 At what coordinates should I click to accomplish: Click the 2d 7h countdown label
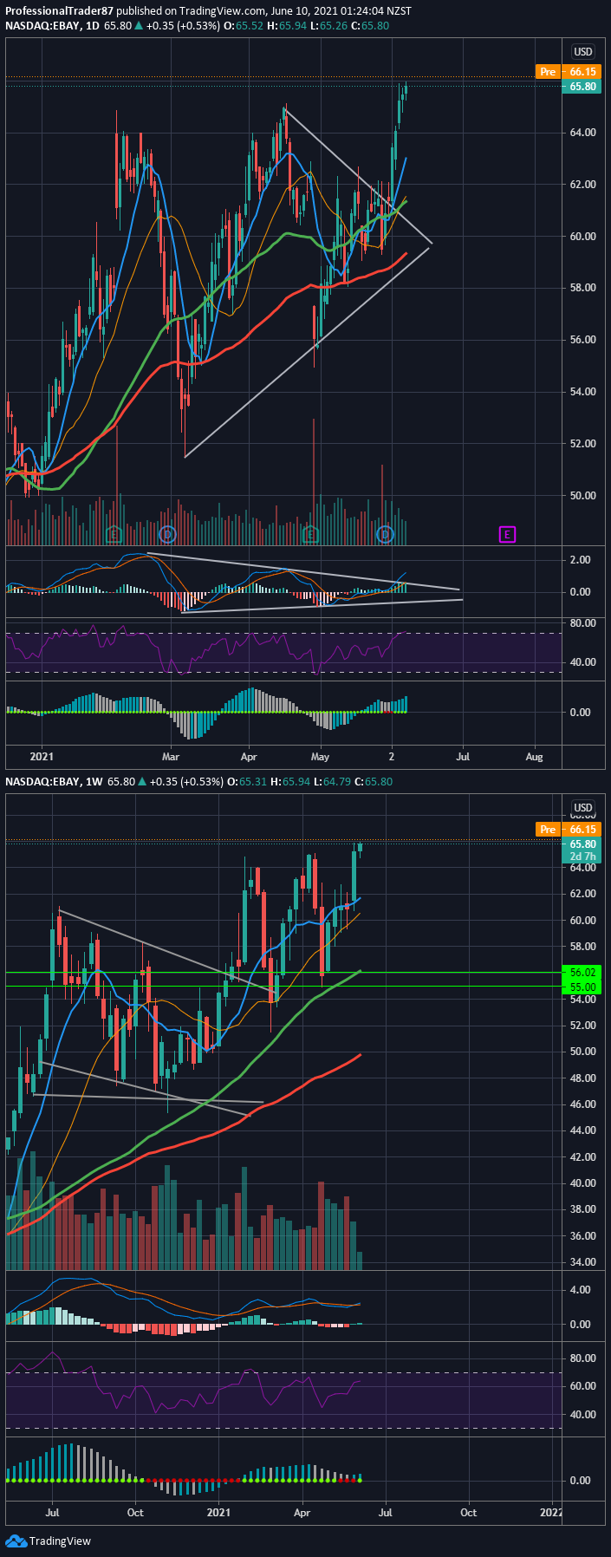[582, 857]
